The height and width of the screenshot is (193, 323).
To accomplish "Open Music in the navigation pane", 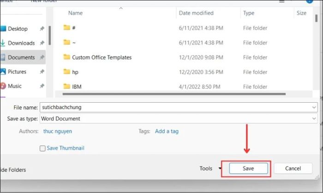I will point(14,86).
